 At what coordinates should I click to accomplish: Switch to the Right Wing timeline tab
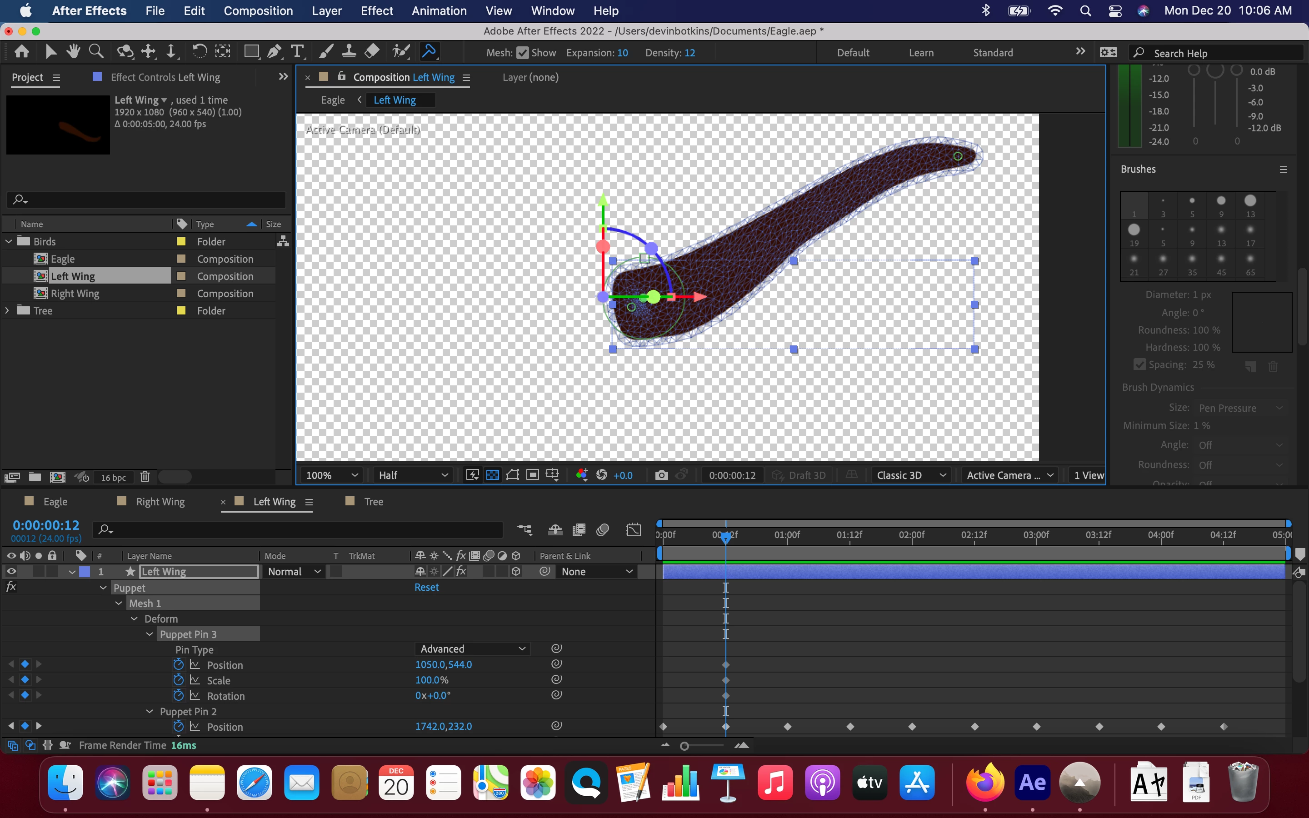tap(160, 502)
